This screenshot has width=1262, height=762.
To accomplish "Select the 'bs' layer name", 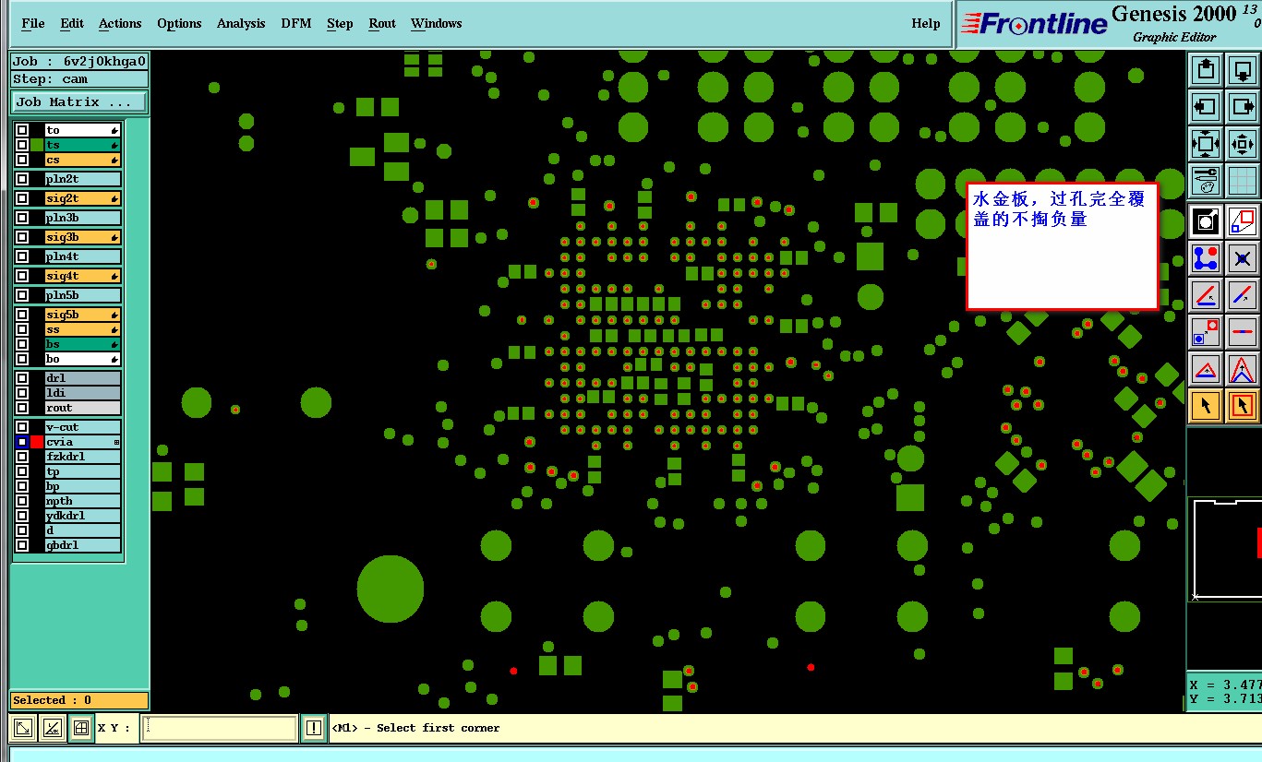I will coord(83,344).
